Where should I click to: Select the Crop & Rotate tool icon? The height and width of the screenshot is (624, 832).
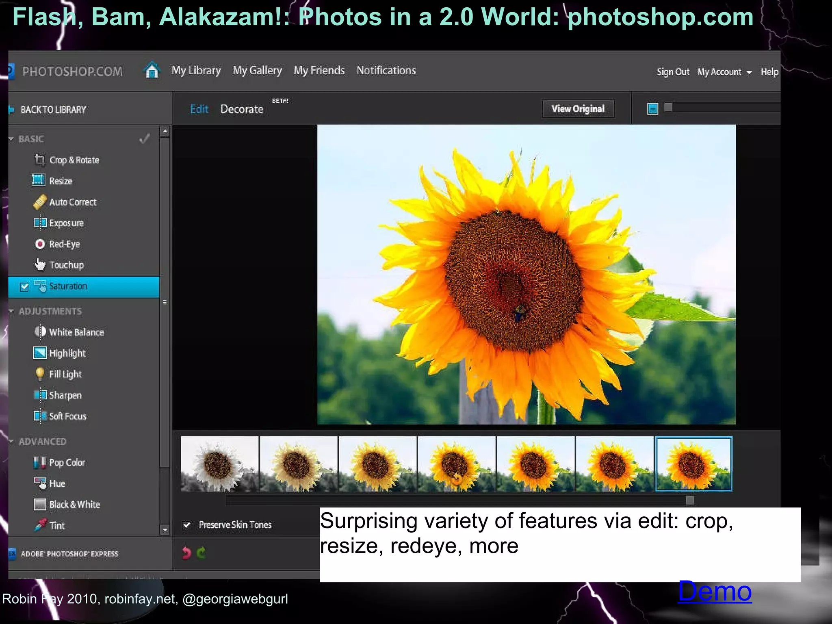[39, 160]
